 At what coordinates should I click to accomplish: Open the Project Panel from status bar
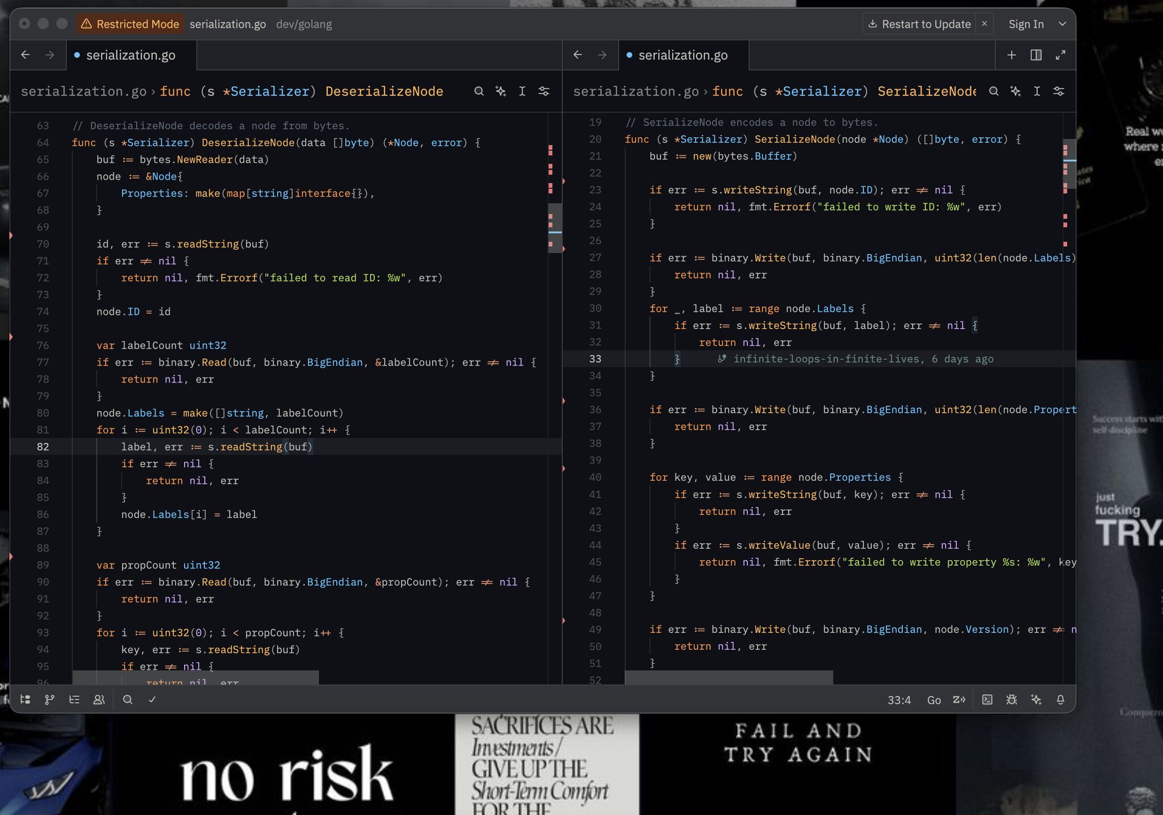25,699
